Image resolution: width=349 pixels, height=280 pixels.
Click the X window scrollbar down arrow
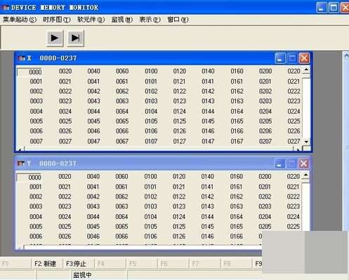[306, 142]
